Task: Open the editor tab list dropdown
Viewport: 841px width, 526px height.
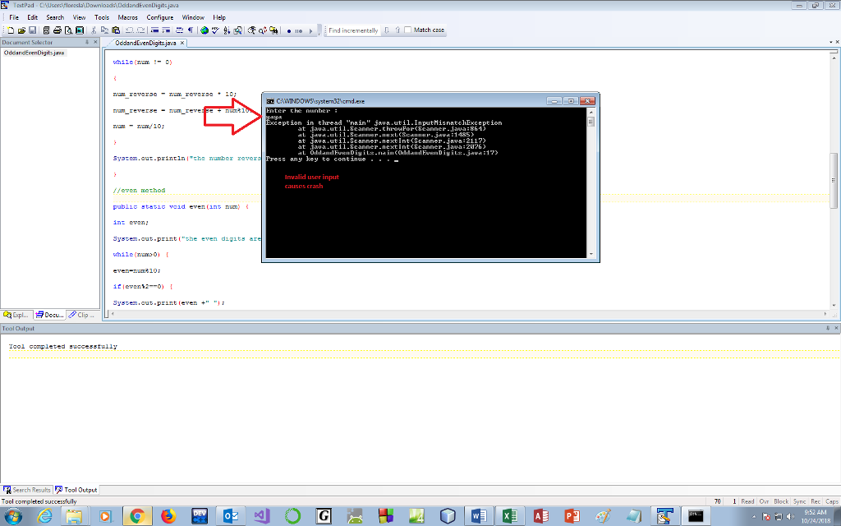Action: pyautogui.click(x=831, y=42)
